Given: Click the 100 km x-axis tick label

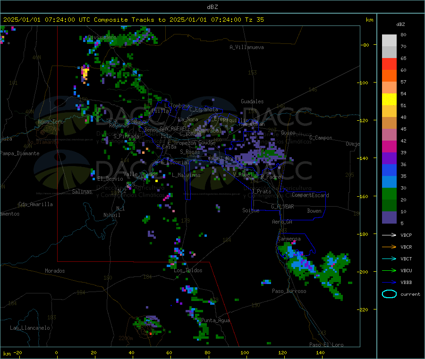Looking at the screenshot, I should point(245,352).
